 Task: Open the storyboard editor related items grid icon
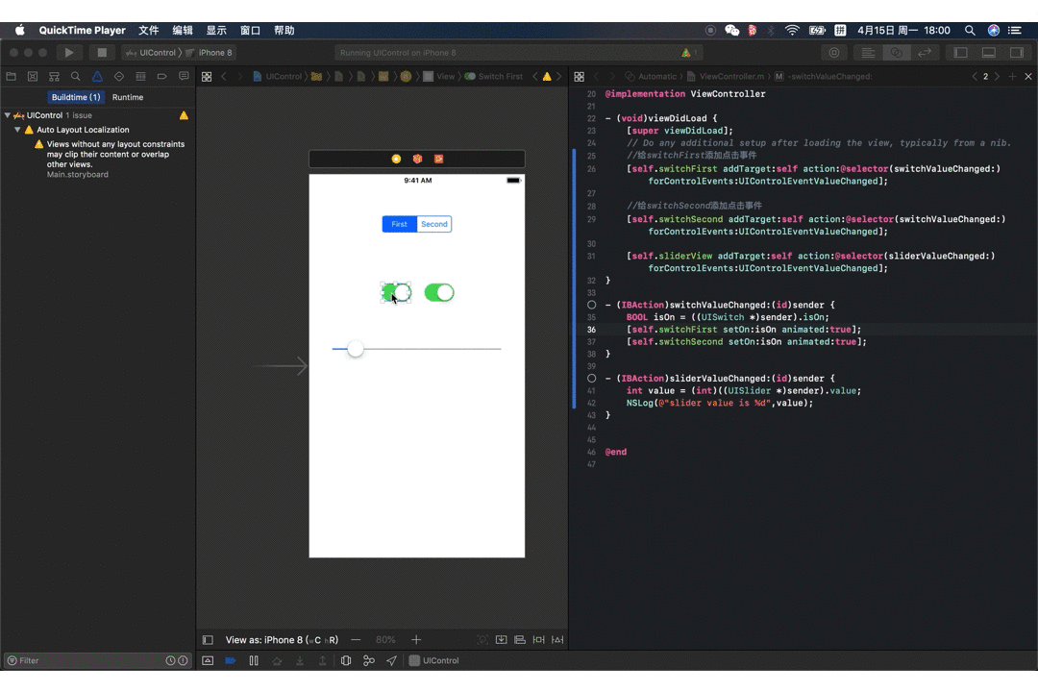click(207, 77)
